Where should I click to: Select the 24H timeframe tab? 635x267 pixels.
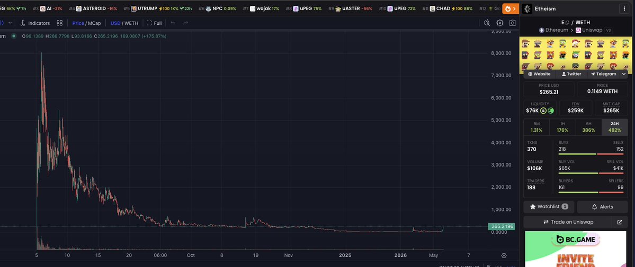(x=615, y=127)
